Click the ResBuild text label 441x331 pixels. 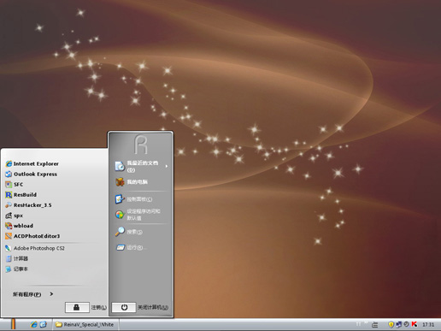[x=25, y=195]
